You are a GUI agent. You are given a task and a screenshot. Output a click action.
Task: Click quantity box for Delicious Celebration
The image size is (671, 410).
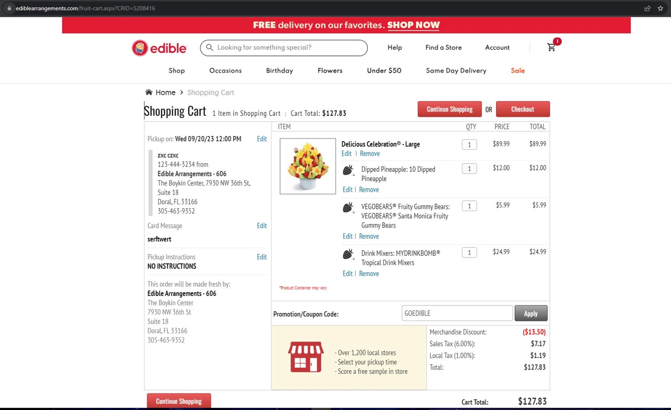(x=469, y=144)
